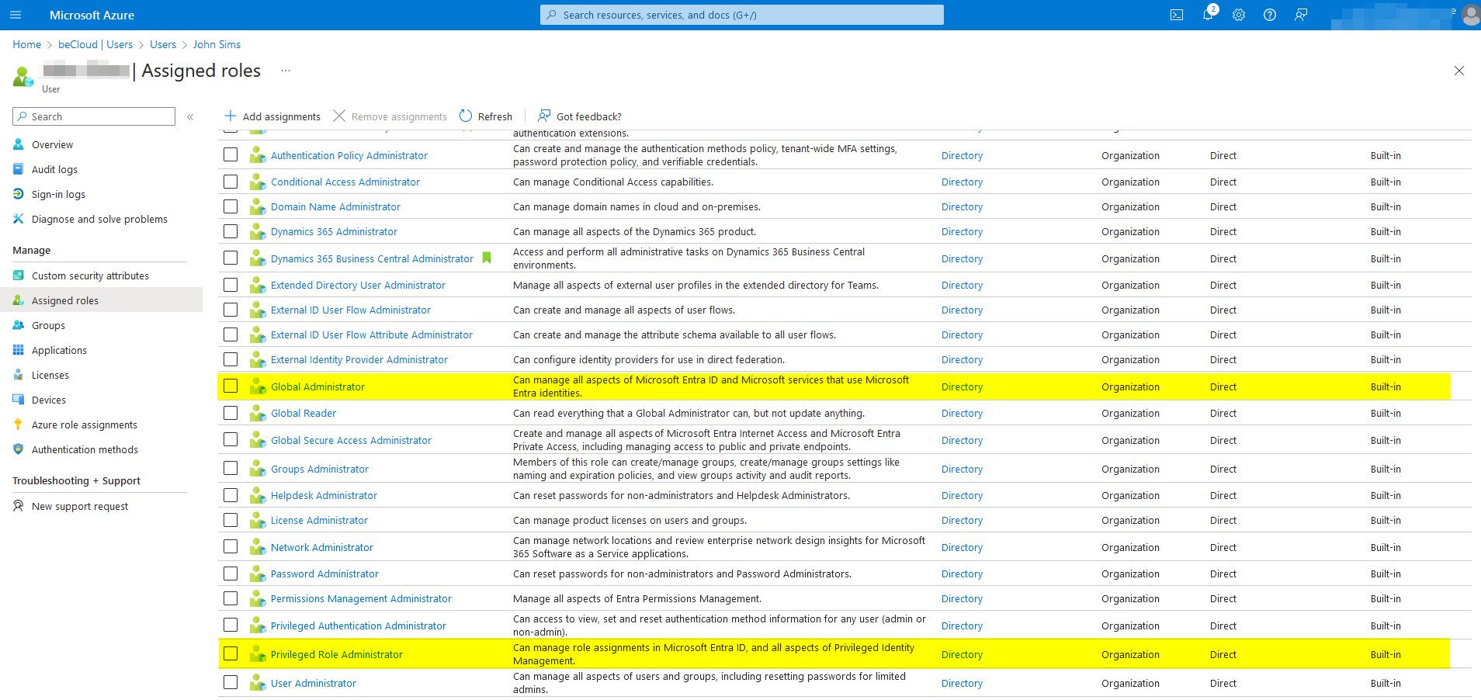Click the Home breadcrumb link
1481x700 pixels.
click(x=27, y=44)
